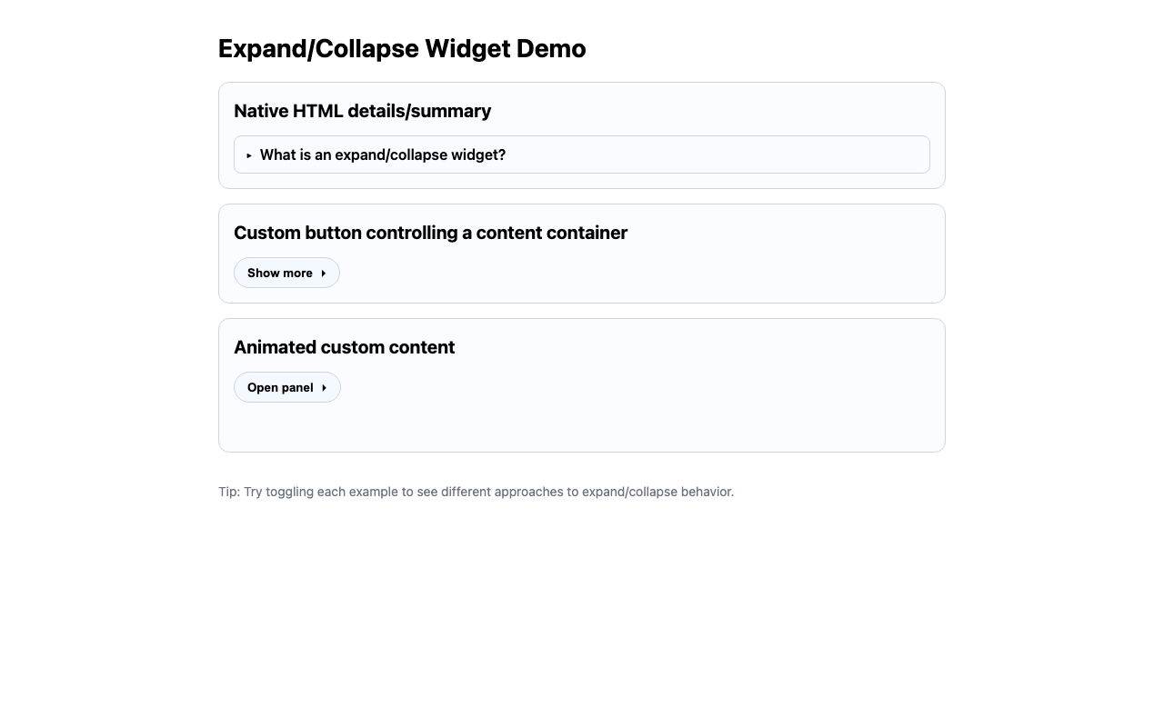
Task: Click the 'Animated custom content' heading
Action: click(x=344, y=347)
